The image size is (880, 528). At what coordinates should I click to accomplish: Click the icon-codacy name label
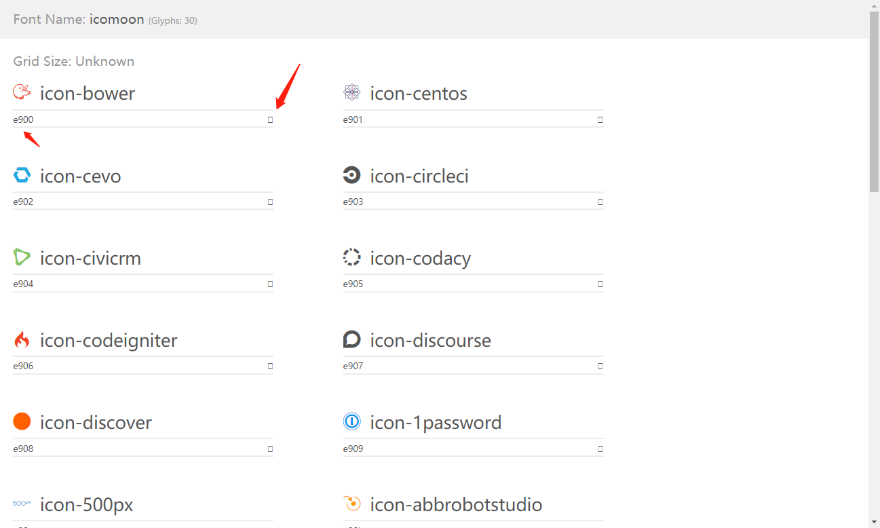[420, 259]
